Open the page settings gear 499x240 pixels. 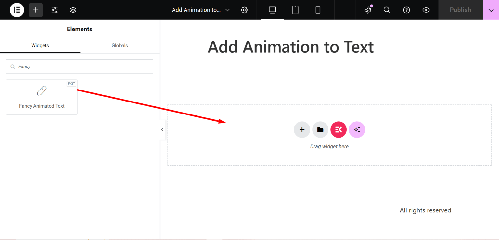coord(244,10)
